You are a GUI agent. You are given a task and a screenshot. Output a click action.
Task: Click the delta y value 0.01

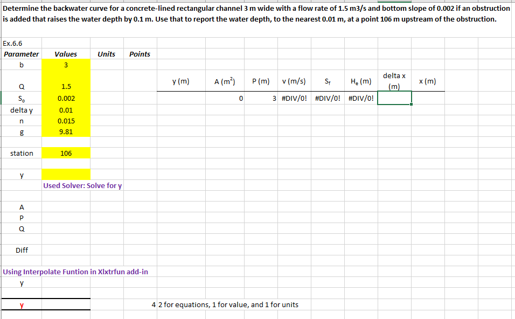[x=66, y=110]
